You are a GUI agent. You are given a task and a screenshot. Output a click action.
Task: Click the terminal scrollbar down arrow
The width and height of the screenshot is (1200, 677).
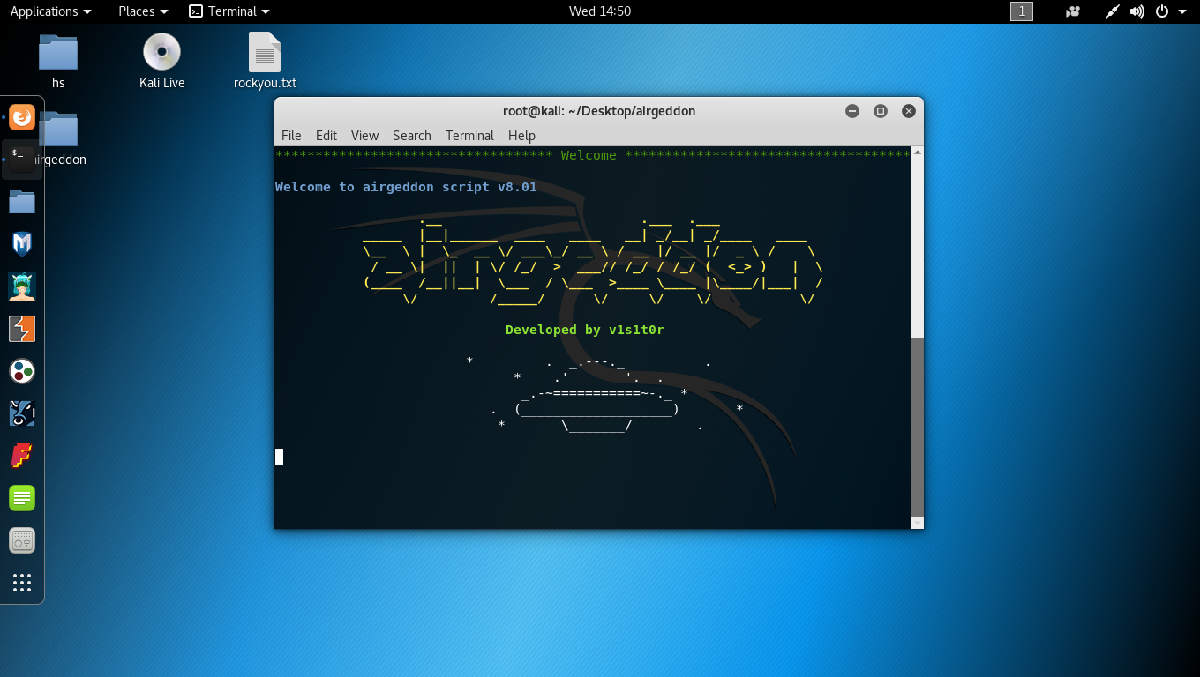(x=918, y=523)
